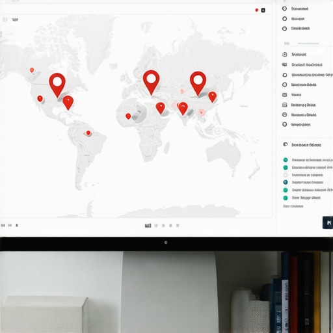
Task: Select the large map pin over Central Asia
Action: (x=198, y=83)
